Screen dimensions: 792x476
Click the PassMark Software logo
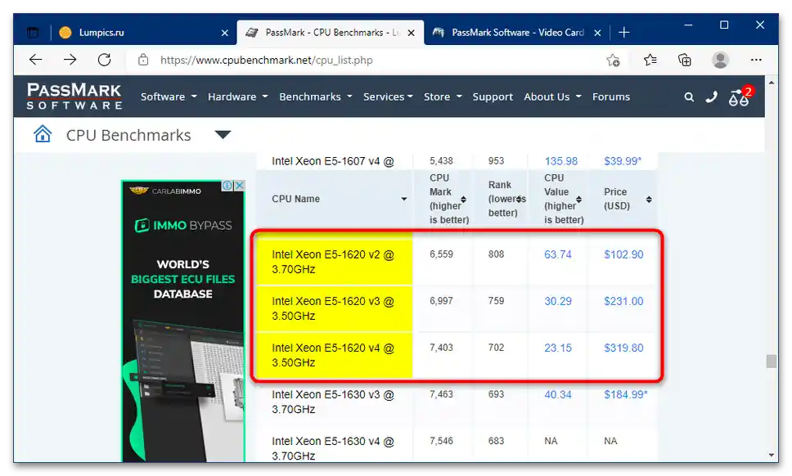[74, 96]
